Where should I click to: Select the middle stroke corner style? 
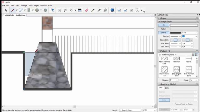(x=176, y=40)
